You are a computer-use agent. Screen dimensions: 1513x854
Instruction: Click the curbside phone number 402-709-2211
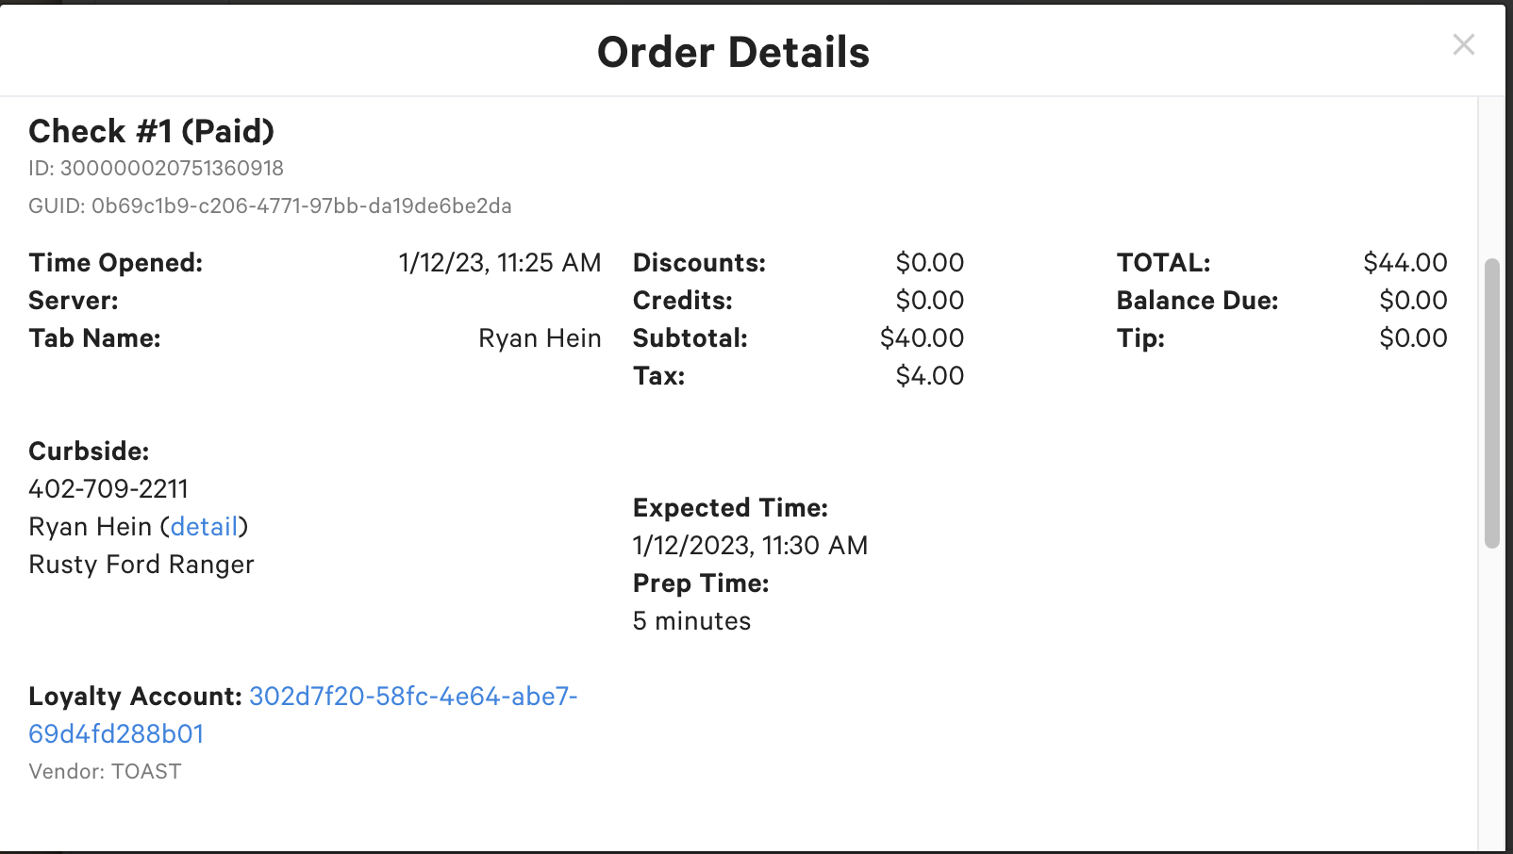pyautogui.click(x=108, y=489)
